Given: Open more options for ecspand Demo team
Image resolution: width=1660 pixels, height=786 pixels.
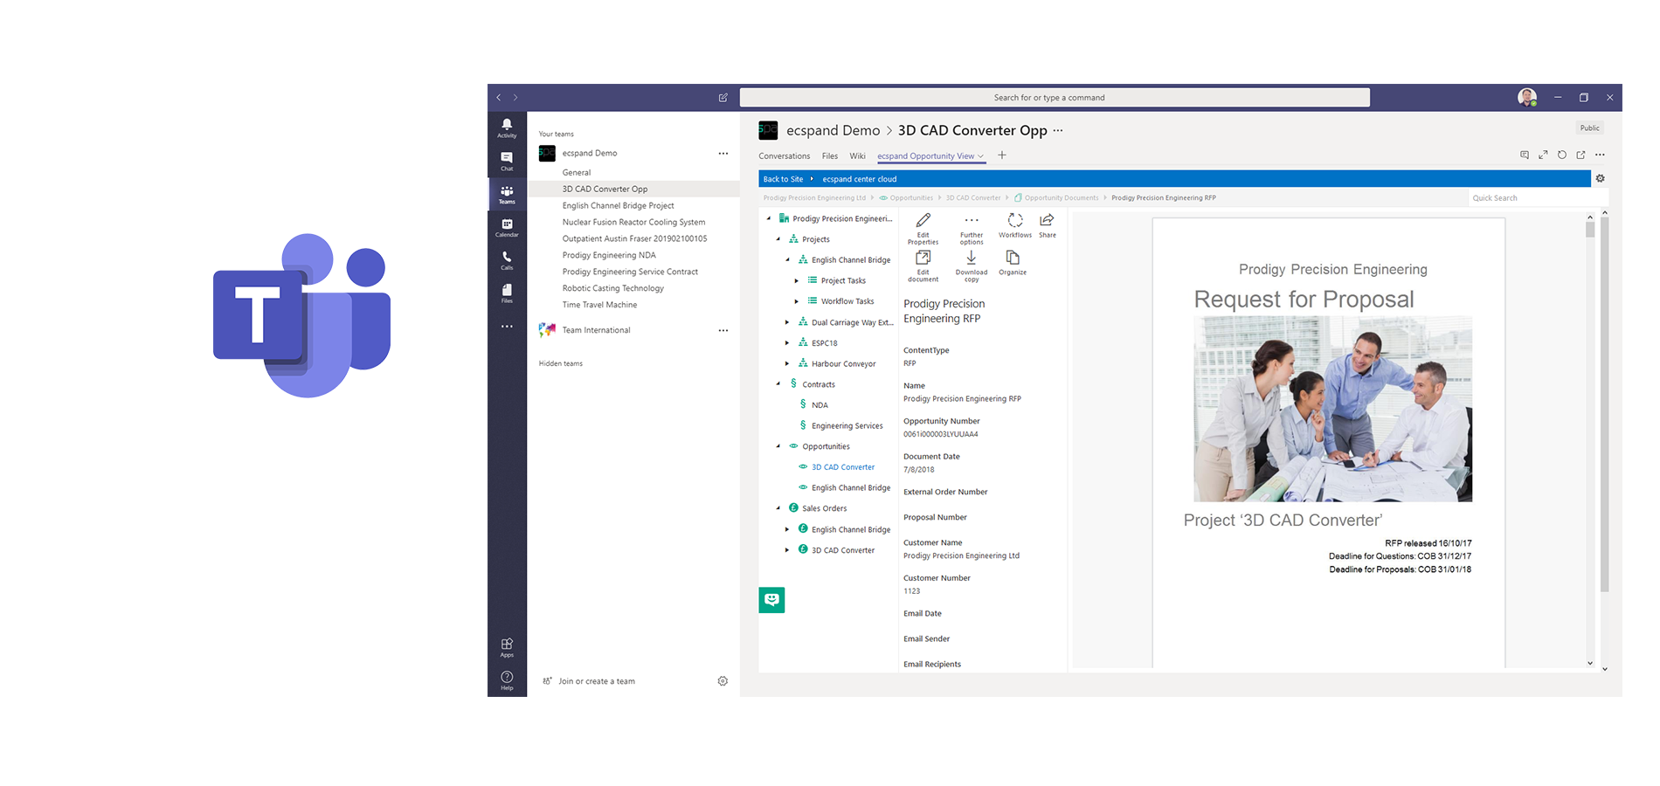Looking at the screenshot, I should coord(723,154).
